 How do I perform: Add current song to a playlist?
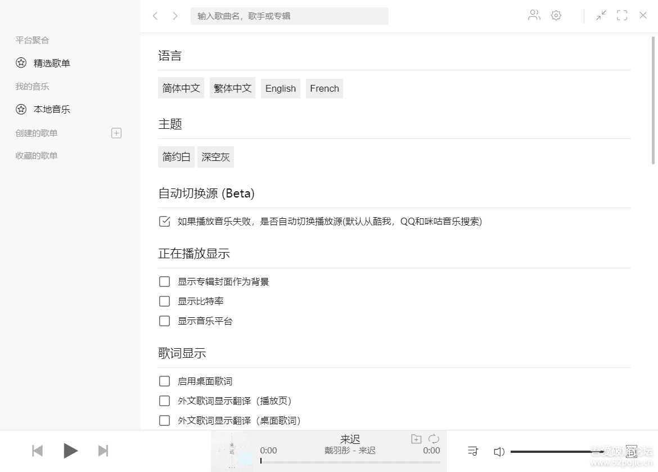point(416,438)
